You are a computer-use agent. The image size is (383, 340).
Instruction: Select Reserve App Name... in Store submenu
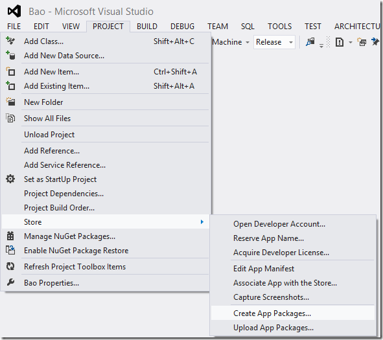coord(293,238)
